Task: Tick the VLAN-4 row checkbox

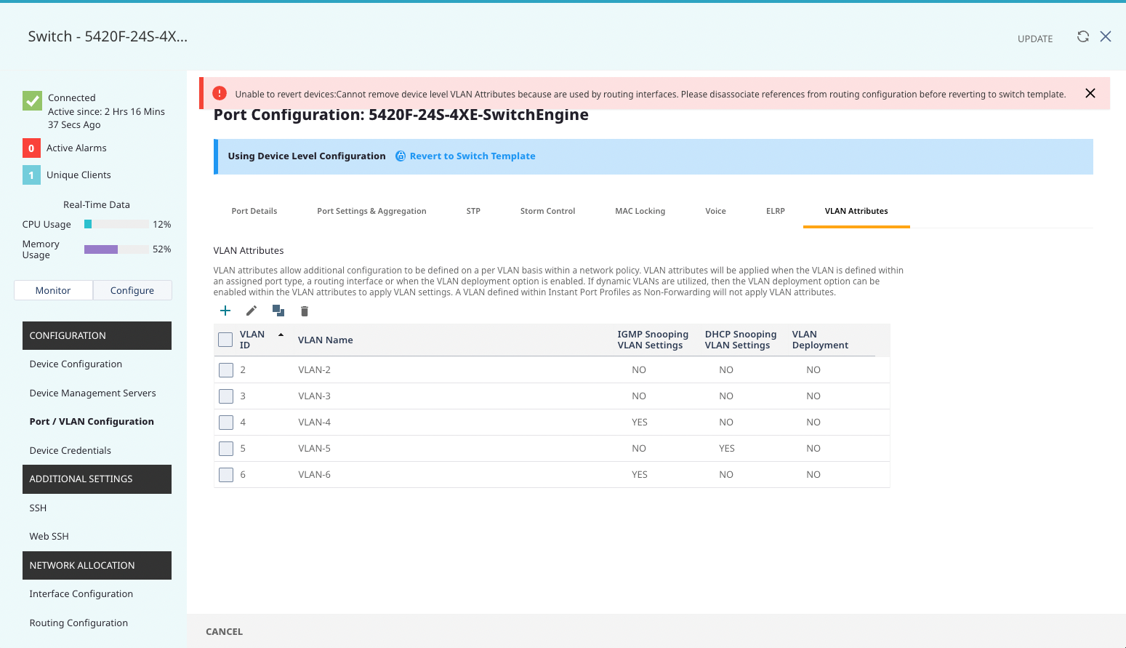Action: click(x=226, y=423)
